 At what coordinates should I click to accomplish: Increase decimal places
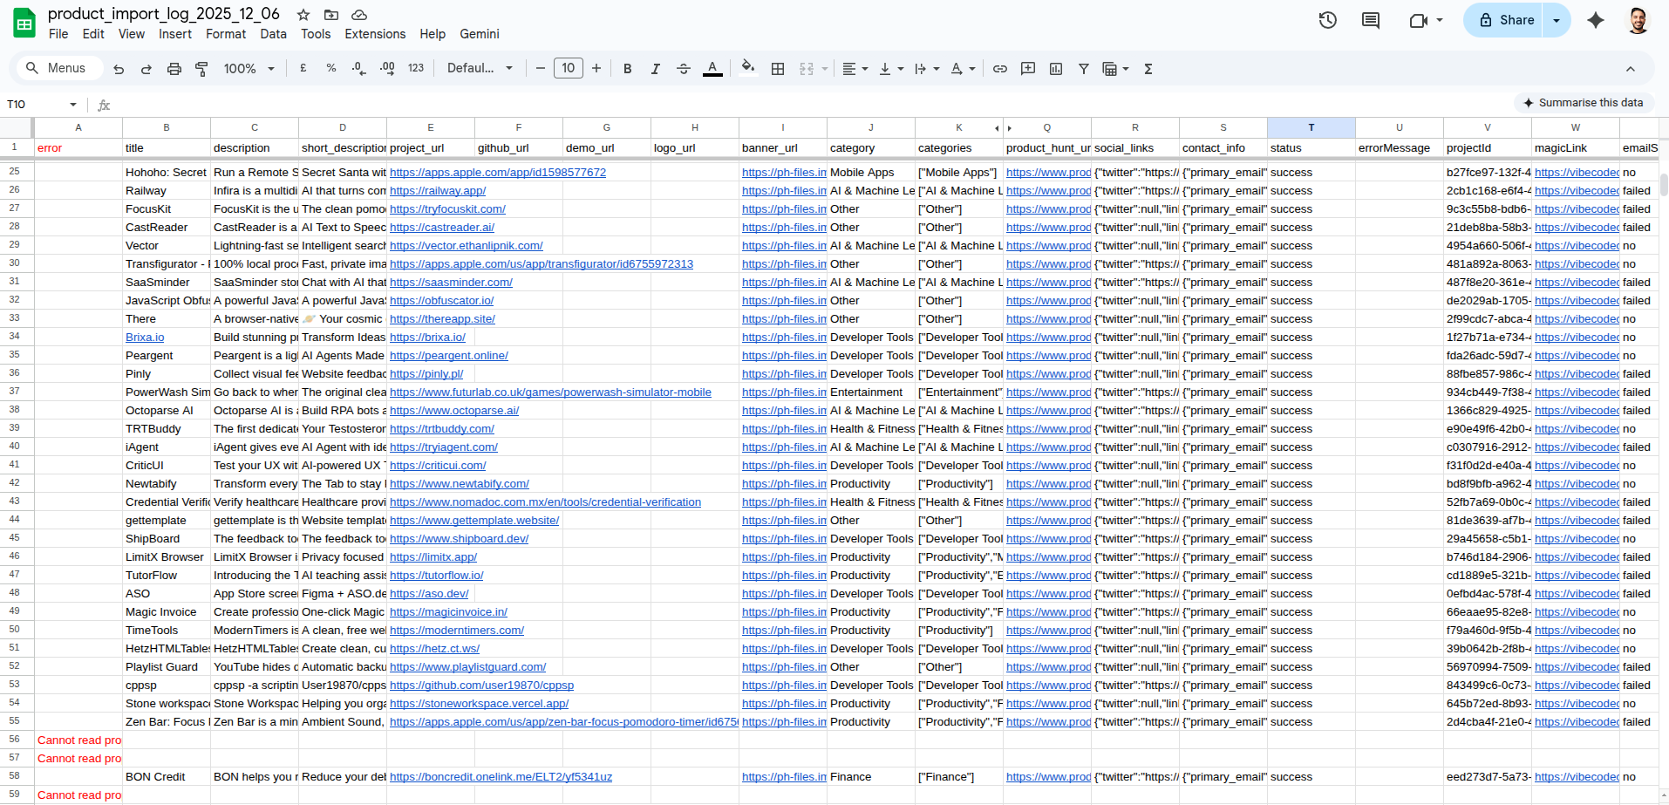[x=387, y=68]
